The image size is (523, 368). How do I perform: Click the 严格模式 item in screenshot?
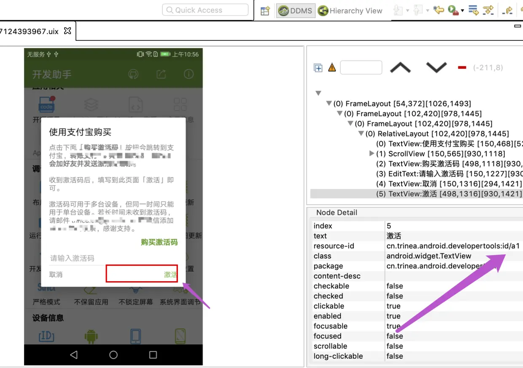(46, 302)
